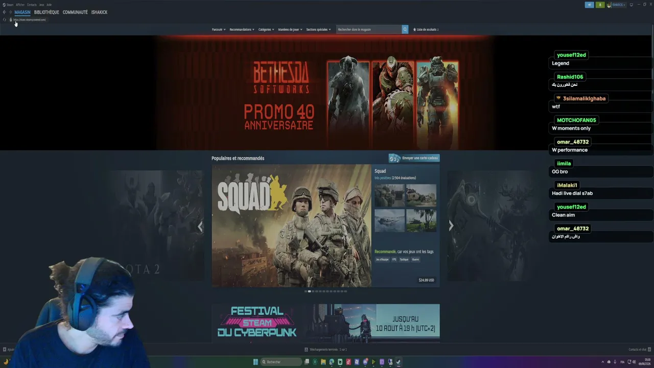Click the Steam icon on the taskbar
The width and height of the screenshot is (654, 368).
398,362
